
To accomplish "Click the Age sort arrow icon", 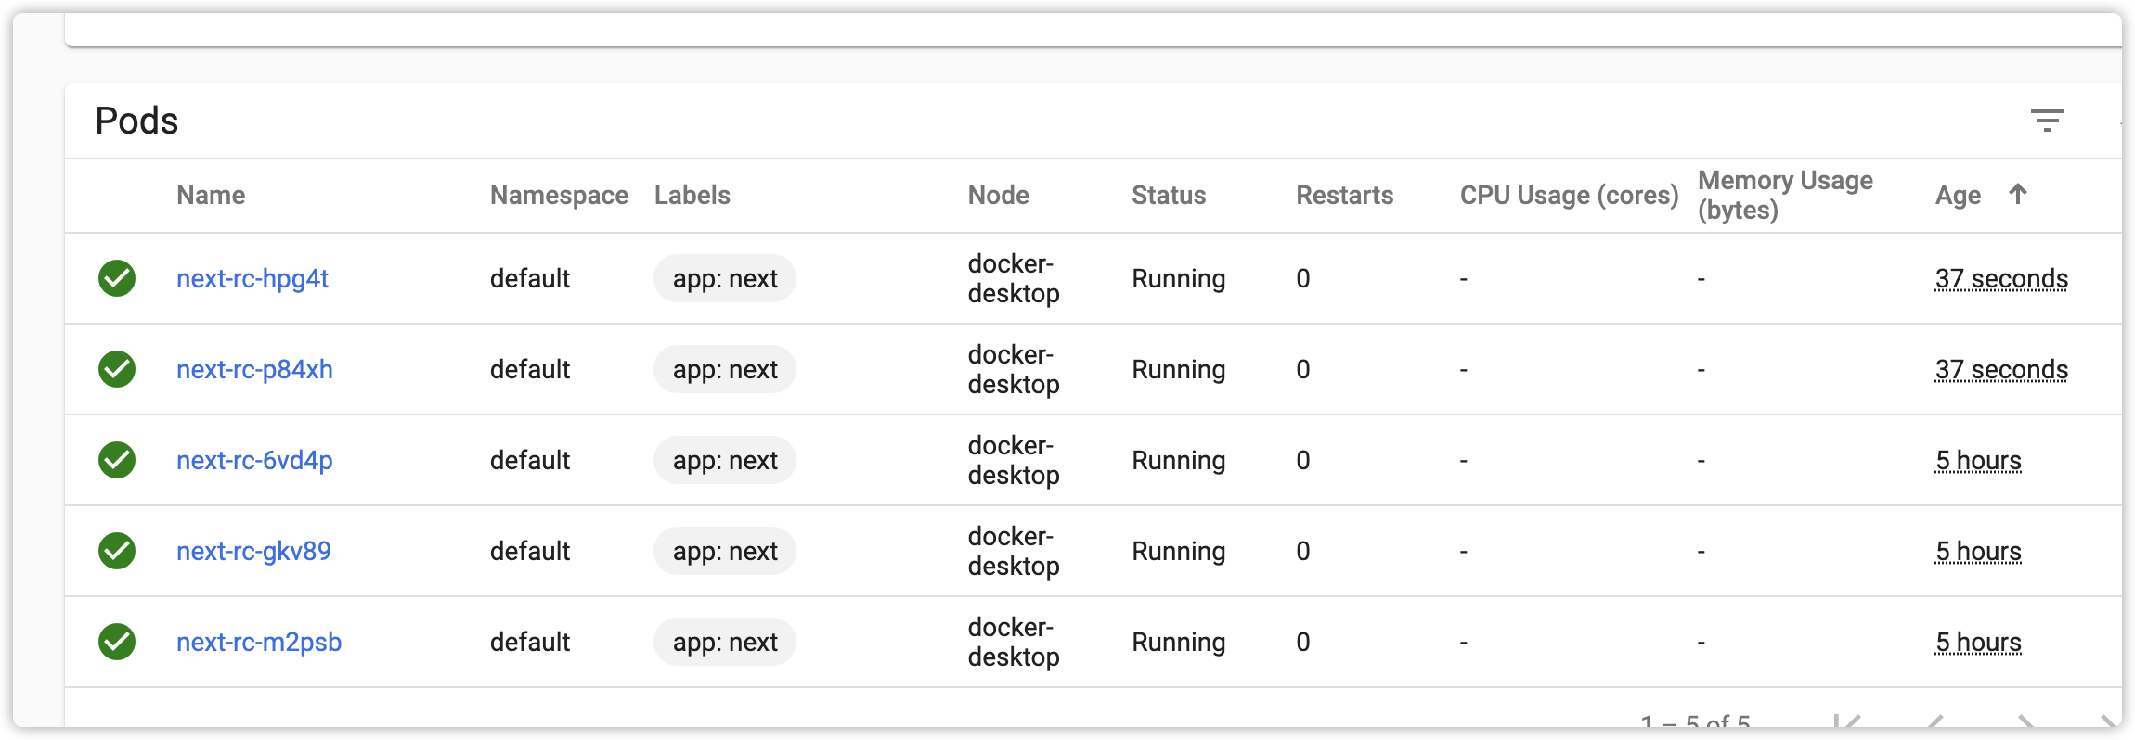I will tap(2017, 194).
